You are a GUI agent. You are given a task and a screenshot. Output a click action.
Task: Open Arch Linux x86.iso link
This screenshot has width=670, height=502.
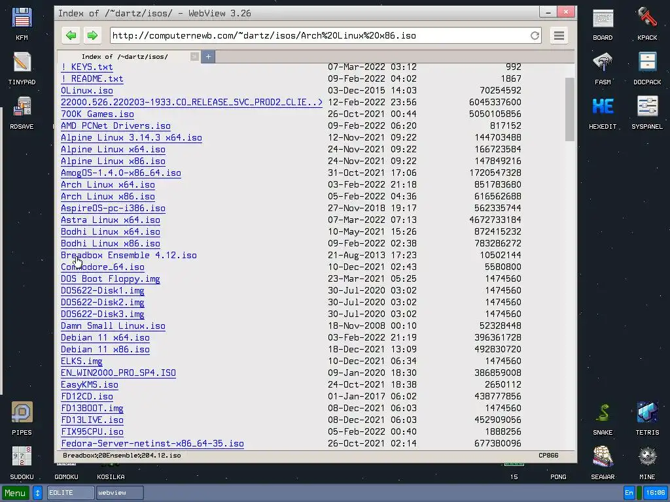(108, 196)
